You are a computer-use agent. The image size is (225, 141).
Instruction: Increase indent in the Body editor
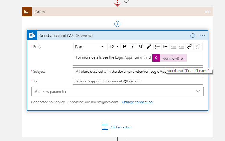point(173,47)
